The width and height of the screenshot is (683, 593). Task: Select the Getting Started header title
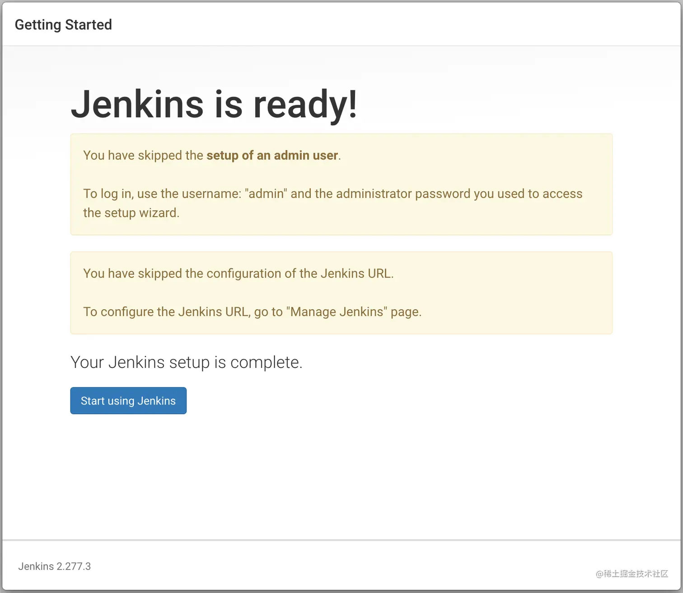coord(63,24)
